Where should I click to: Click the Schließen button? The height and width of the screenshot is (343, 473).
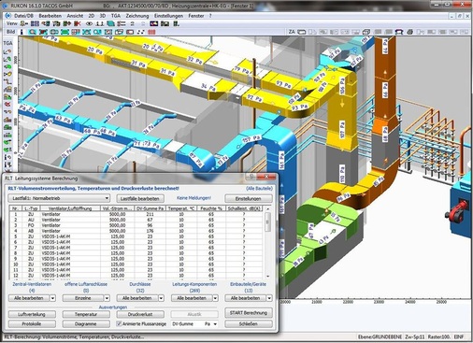(x=249, y=324)
